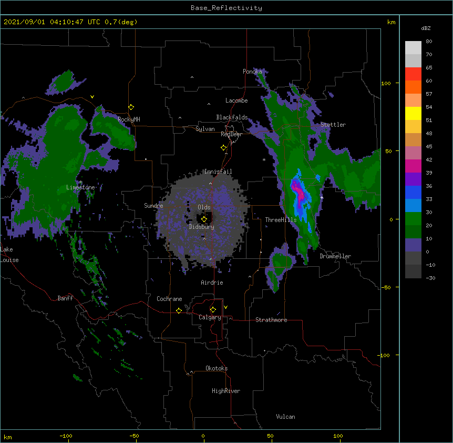The height and width of the screenshot is (443, 453).
Task: Pick the purple 36-39 dBZ legend swatch
Action: [x=413, y=179]
